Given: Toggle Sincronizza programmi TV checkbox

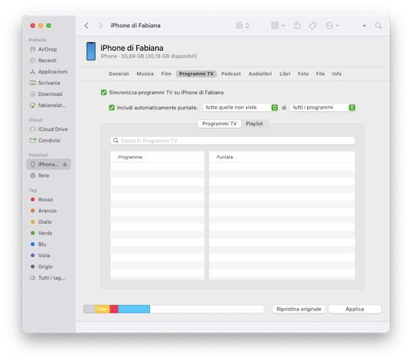Looking at the screenshot, I should [104, 93].
